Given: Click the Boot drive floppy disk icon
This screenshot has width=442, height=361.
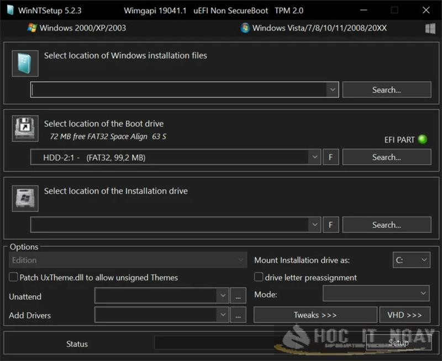Looking at the screenshot, I should click(x=25, y=129).
